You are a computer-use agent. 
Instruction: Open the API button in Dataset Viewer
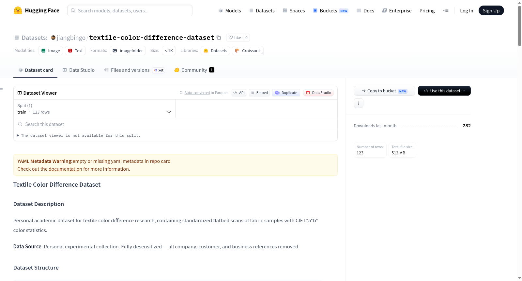click(239, 93)
